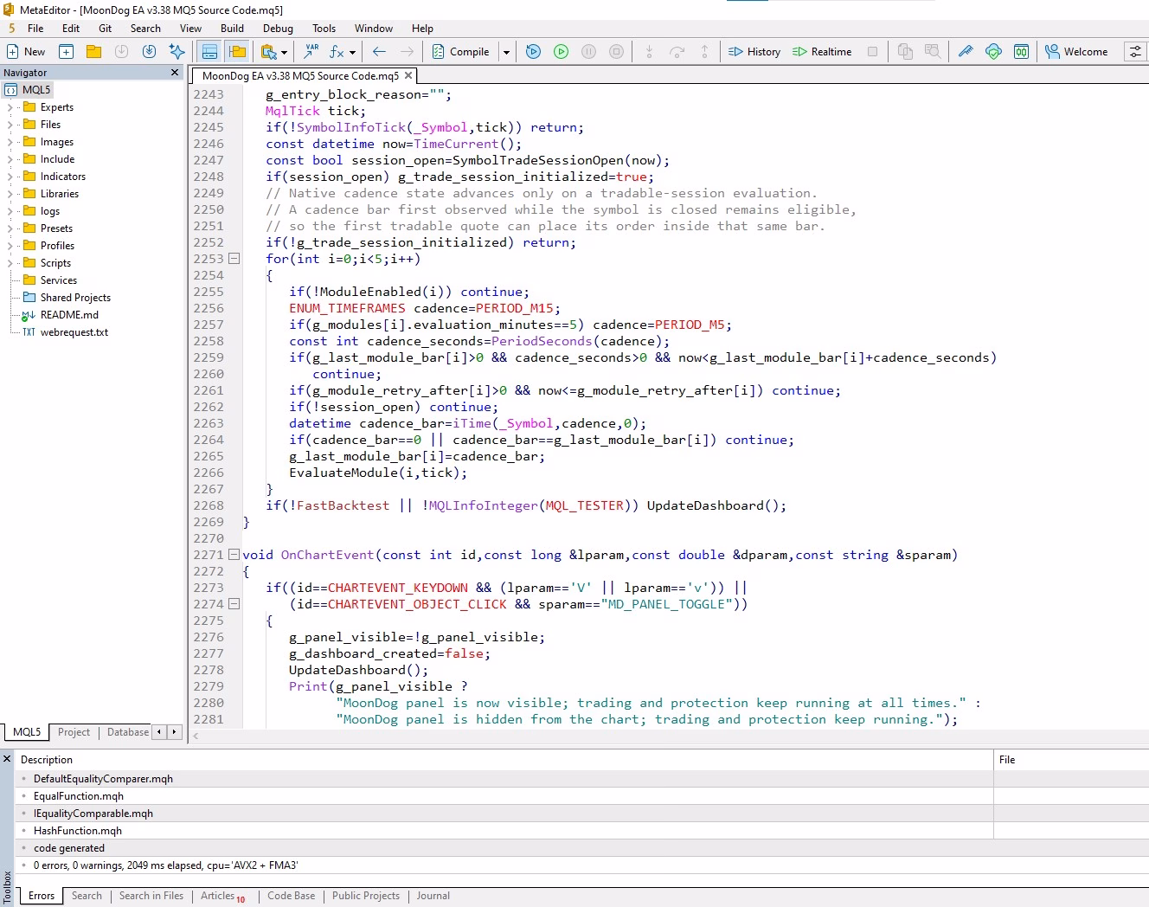Expand the Indicators folder
Screen dimensions: 1149x907
tap(10, 177)
